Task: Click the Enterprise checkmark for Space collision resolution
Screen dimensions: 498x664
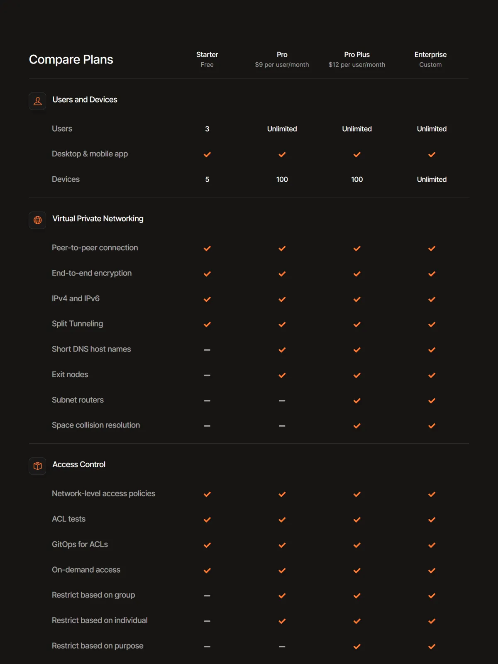Action: pos(432,426)
